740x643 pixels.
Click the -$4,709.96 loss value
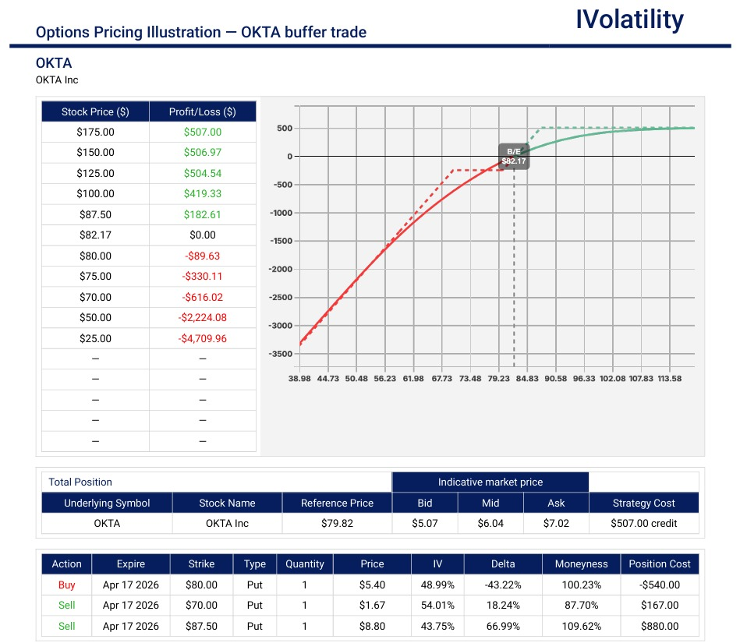click(x=203, y=338)
